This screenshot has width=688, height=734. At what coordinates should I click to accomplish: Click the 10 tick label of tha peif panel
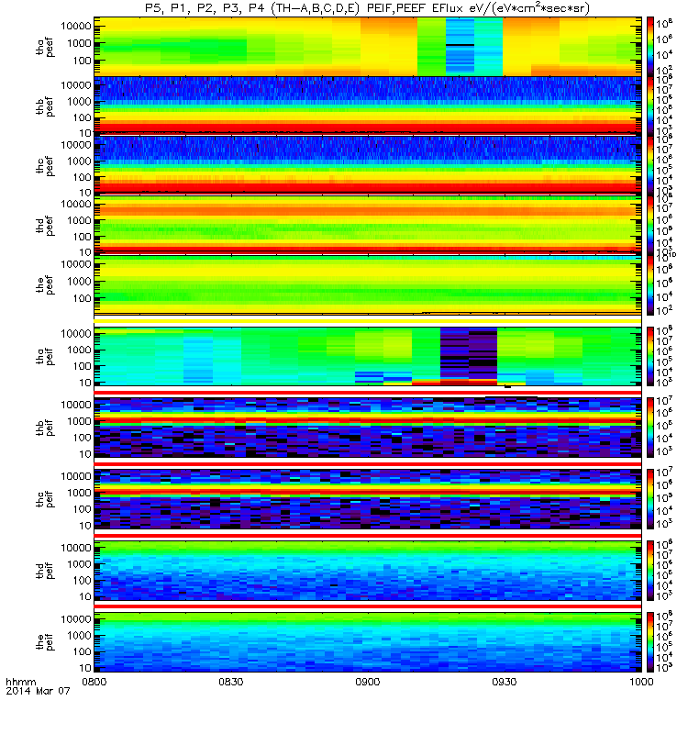pyautogui.click(x=85, y=383)
